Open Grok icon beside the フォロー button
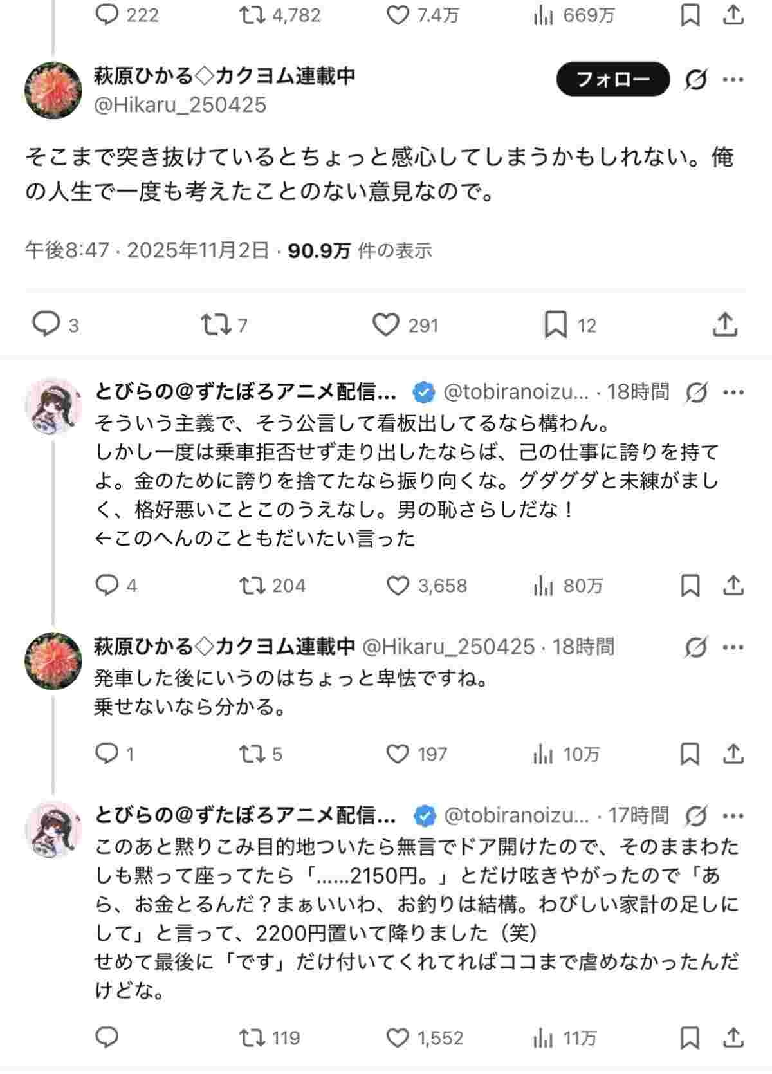 coord(695,80)
